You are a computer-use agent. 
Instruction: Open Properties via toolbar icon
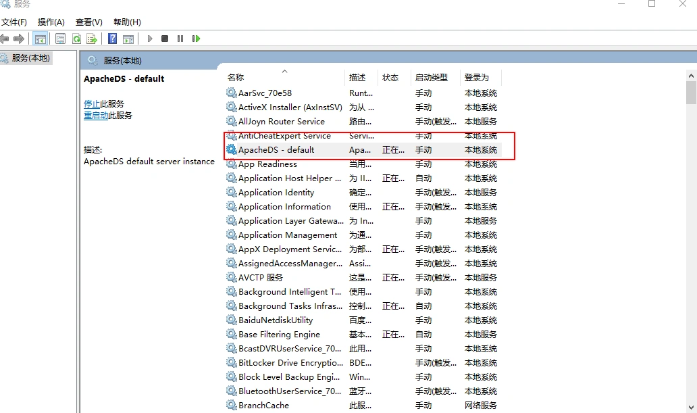coord(61,39)
